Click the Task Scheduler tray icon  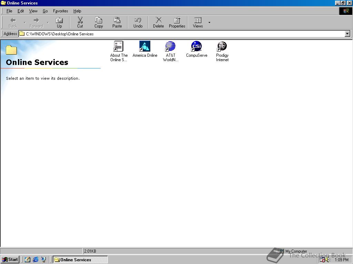pyautogui.click(x=322, y=260)
